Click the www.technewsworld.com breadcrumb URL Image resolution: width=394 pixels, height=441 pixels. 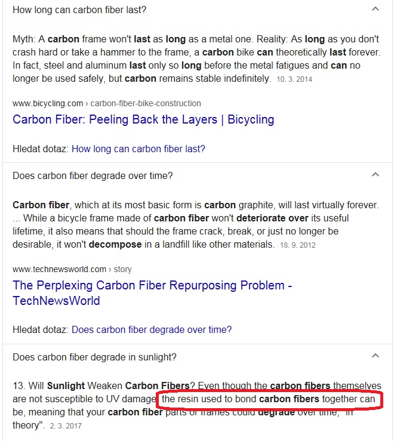(59, 269)
